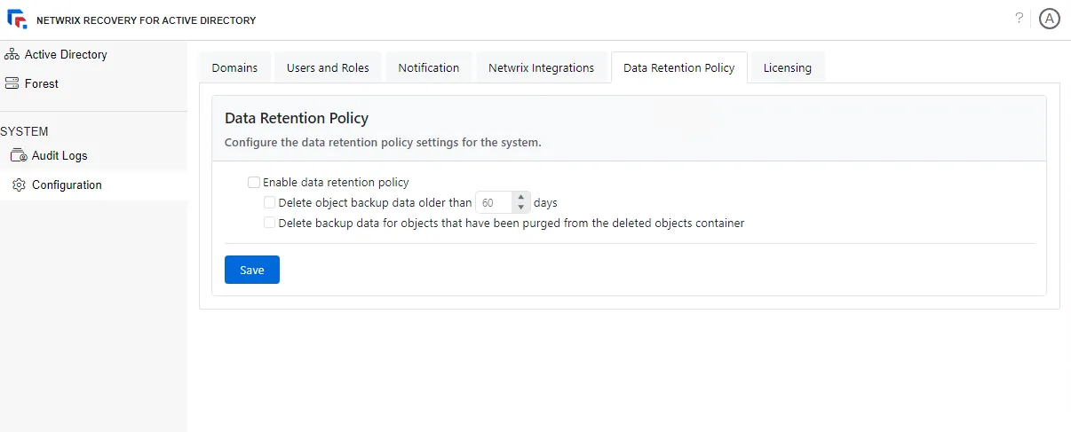Click the days number input field

[495, 202]
